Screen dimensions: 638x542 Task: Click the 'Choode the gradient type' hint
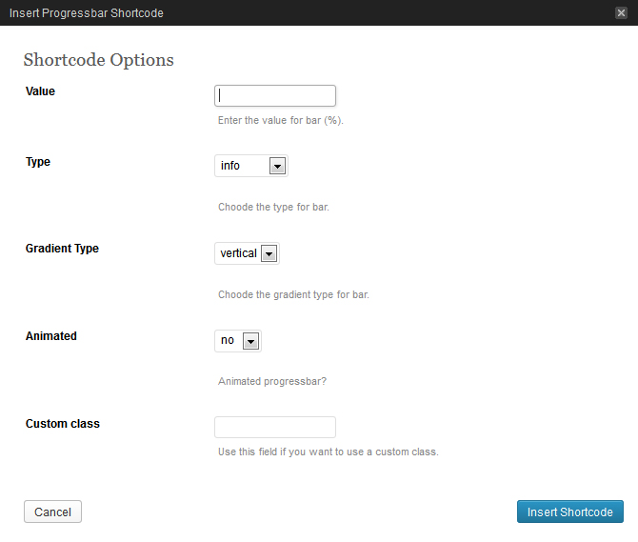click(293, 294)
